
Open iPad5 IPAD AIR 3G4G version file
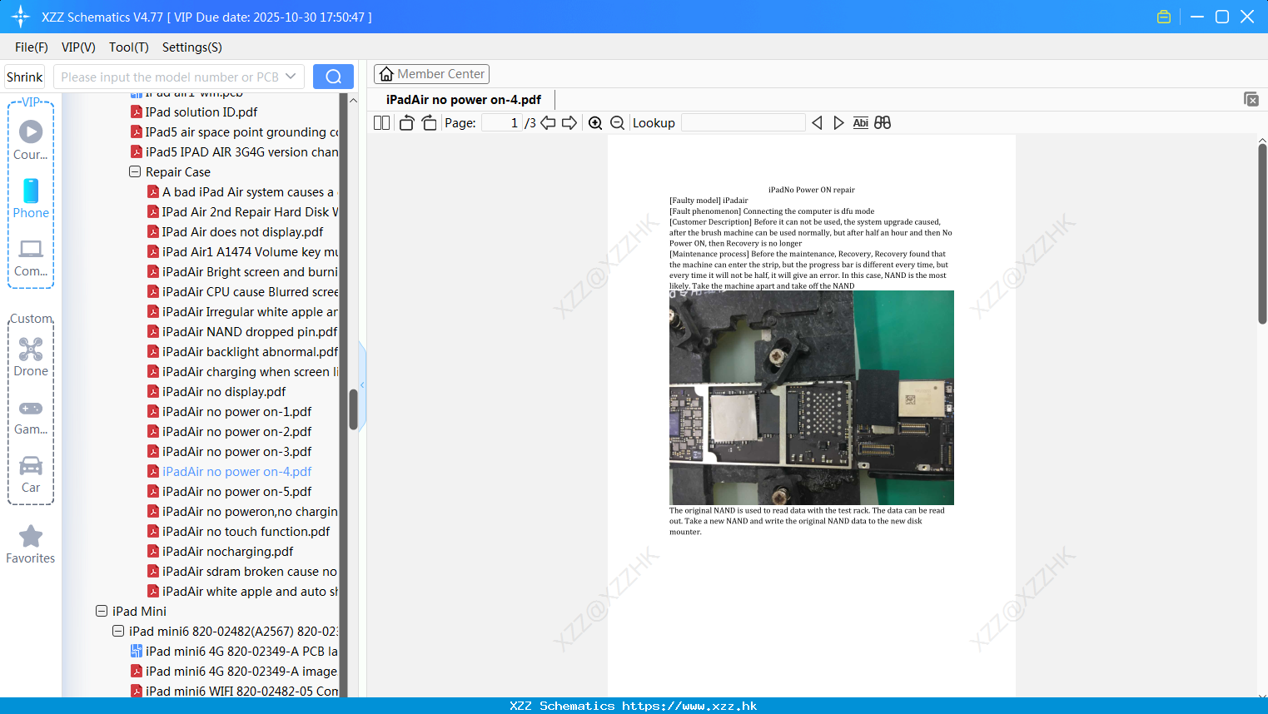234,152
